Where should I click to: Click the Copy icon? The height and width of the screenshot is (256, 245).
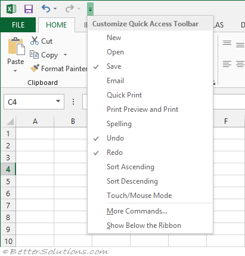point(34,54)
